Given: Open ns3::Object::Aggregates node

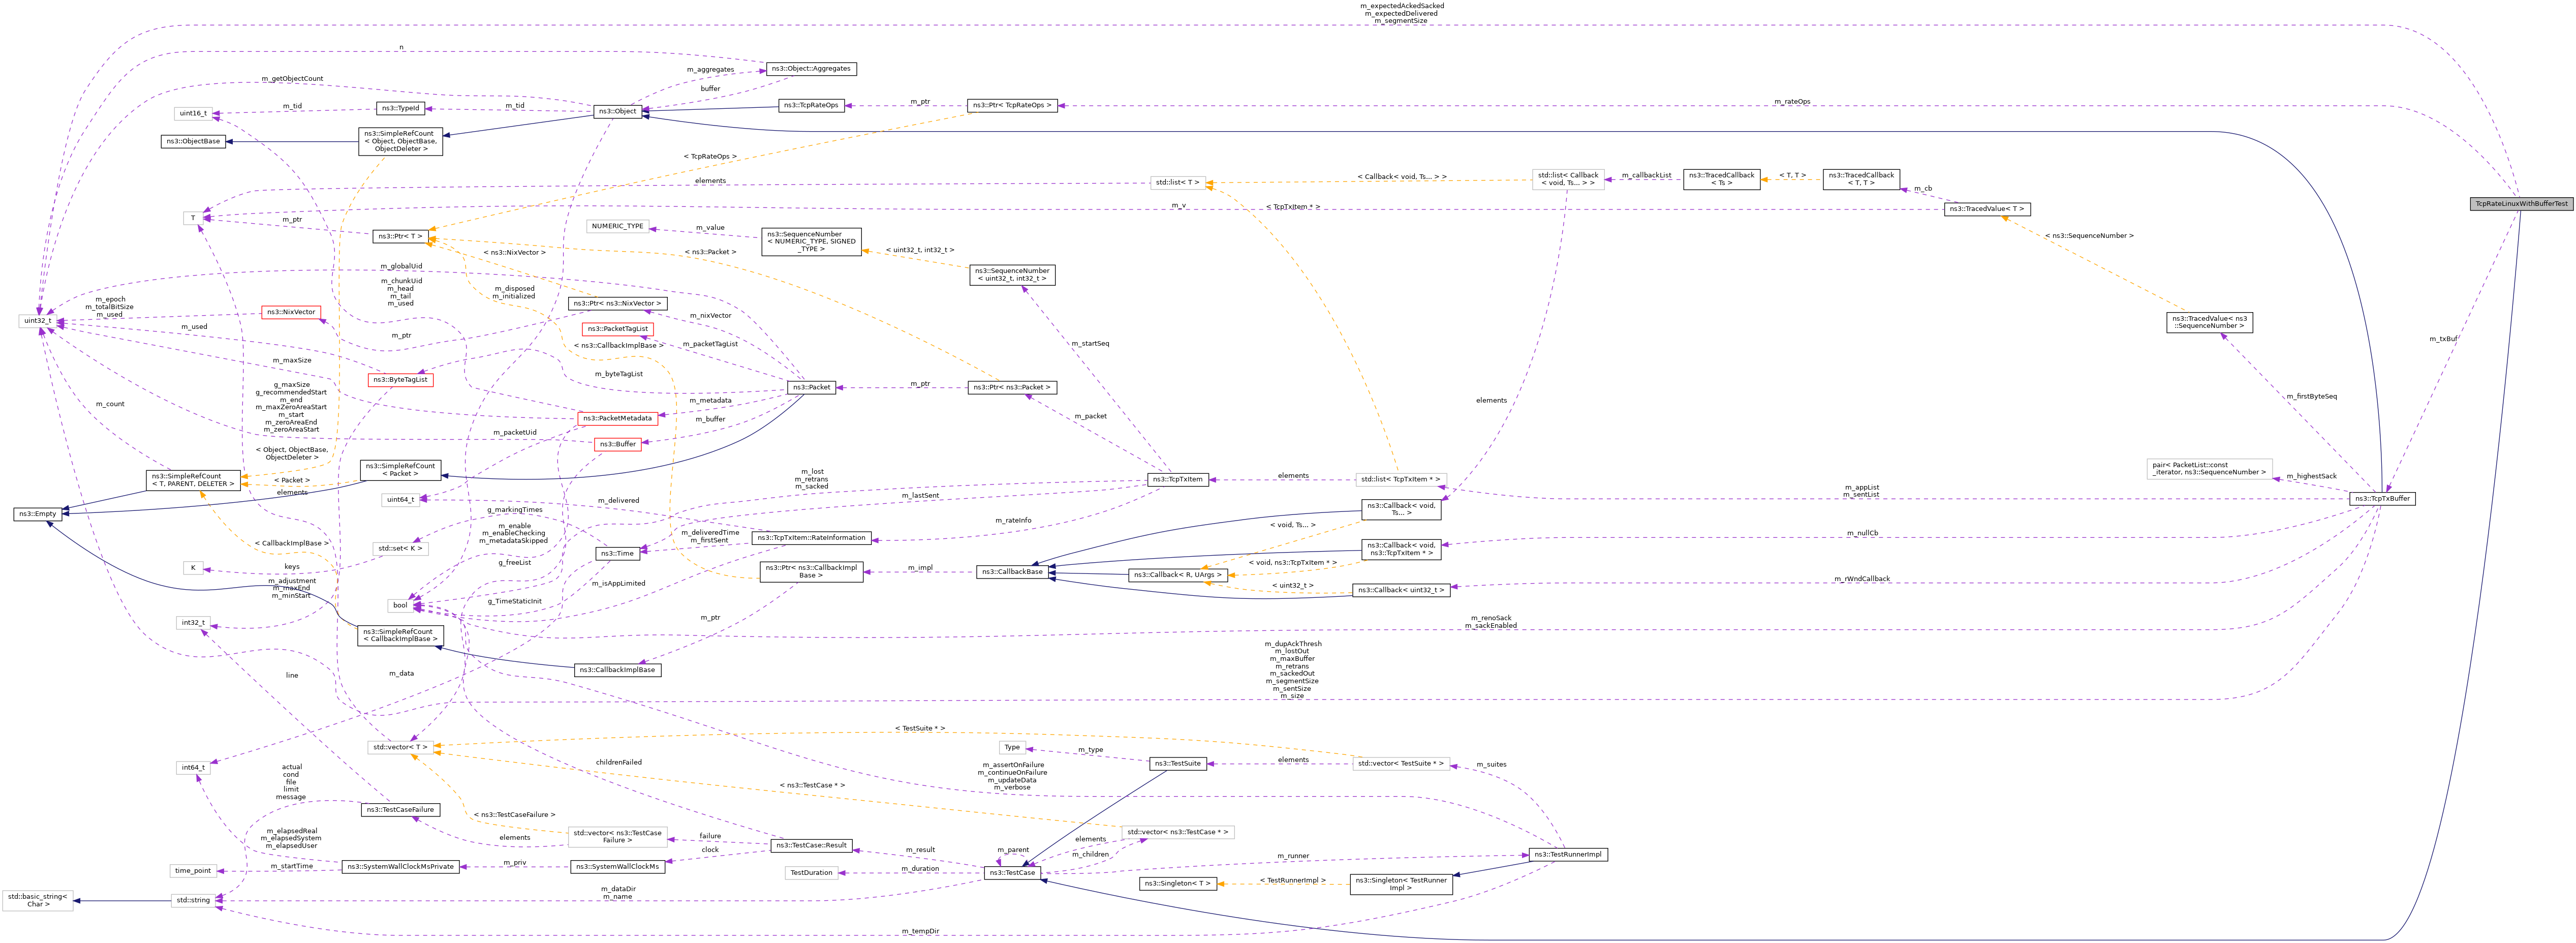Looking at the screenshot, I should click(811, 69).
